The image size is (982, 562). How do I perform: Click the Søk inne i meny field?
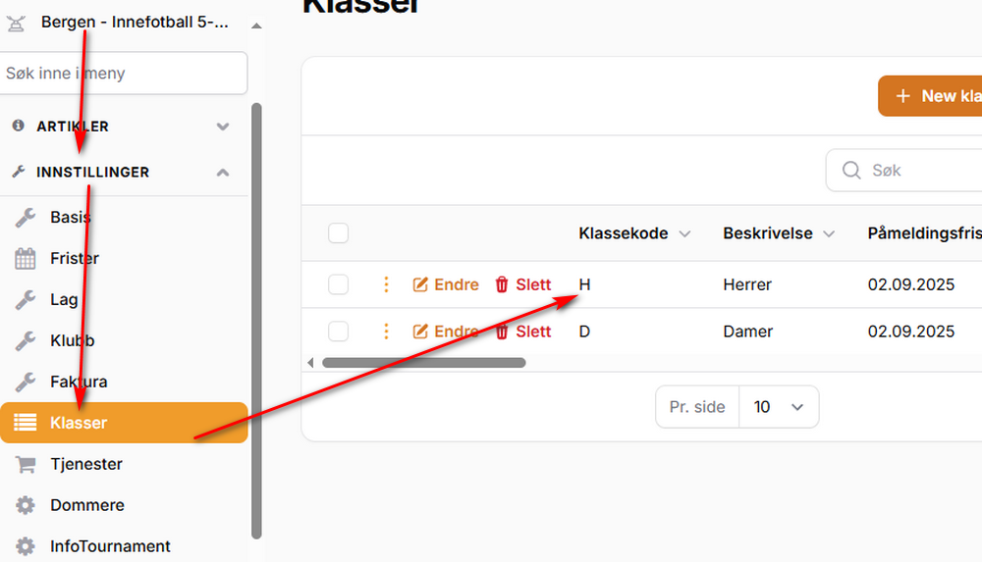tap(123, 74)
